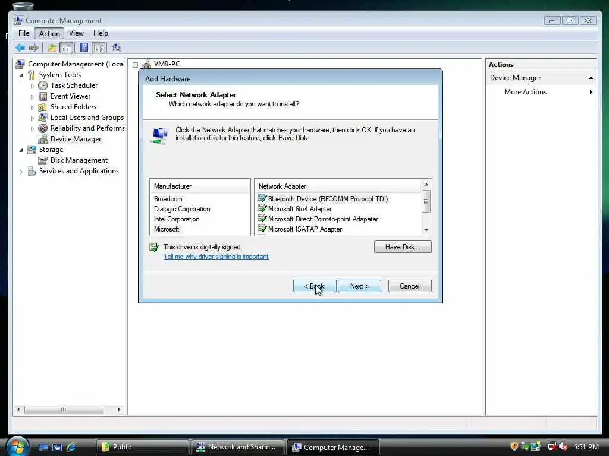Click the Scan for hardware changes icon
Screen dimensions: 609x456
(x=116, y=47)
